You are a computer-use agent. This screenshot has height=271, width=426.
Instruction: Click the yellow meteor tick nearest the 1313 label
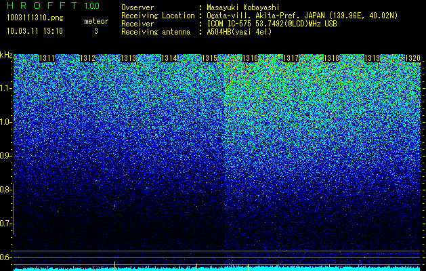pos(114,266)
